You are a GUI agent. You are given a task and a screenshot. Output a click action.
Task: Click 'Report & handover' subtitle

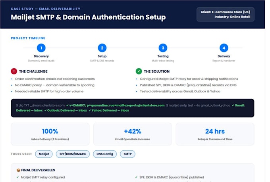tap(224, 61)
